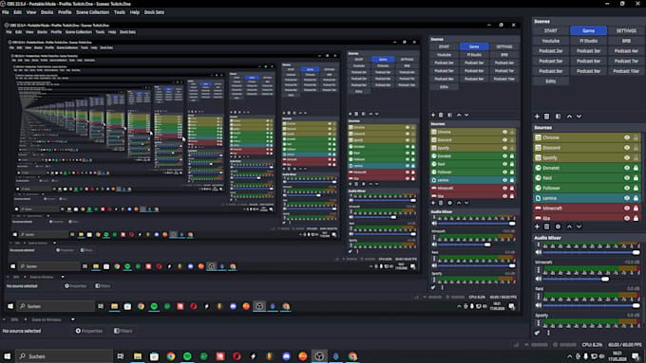Viewport: 646px width, 363px height.
Task: Open the Tools menu in the outermost menu bar
Action: point(120,12)
